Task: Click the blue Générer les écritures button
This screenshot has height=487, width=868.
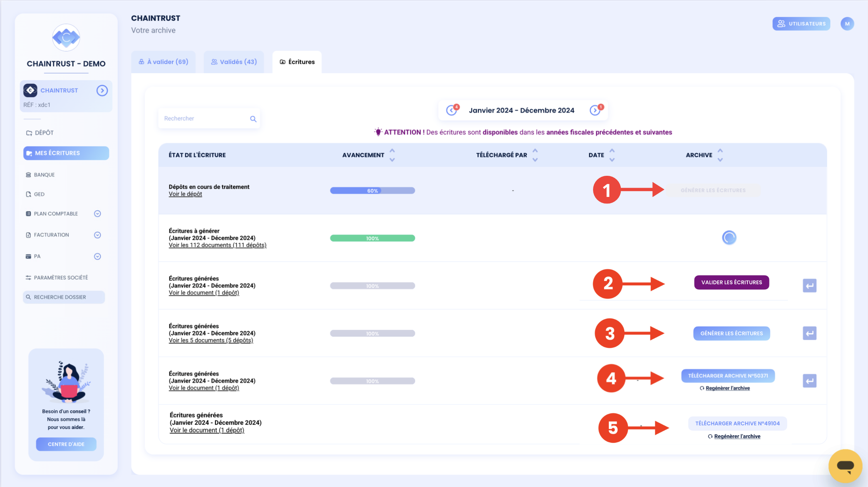Action: click(732, 334)
